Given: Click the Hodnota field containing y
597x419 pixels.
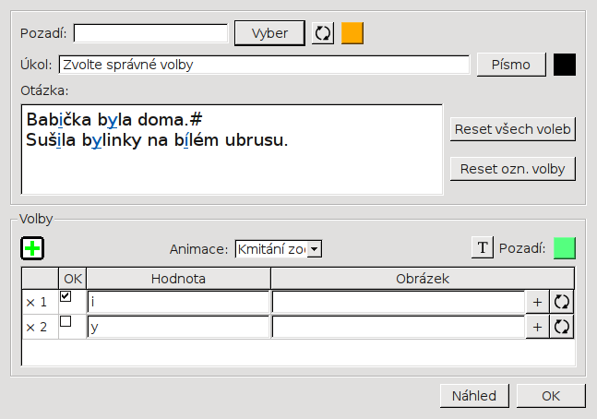Looking at the screenshot, I should tap(178, 327).
